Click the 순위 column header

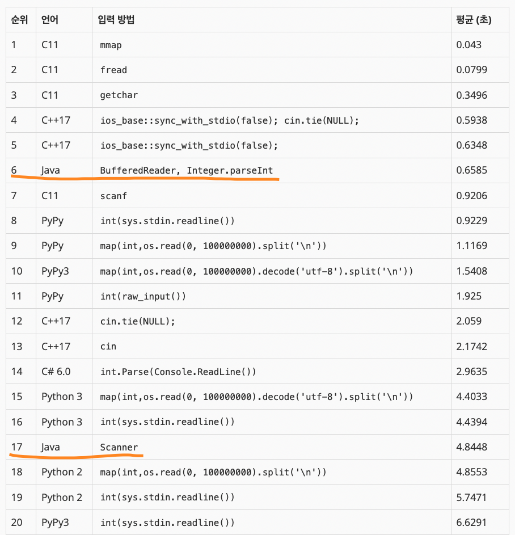pos(16,19)
